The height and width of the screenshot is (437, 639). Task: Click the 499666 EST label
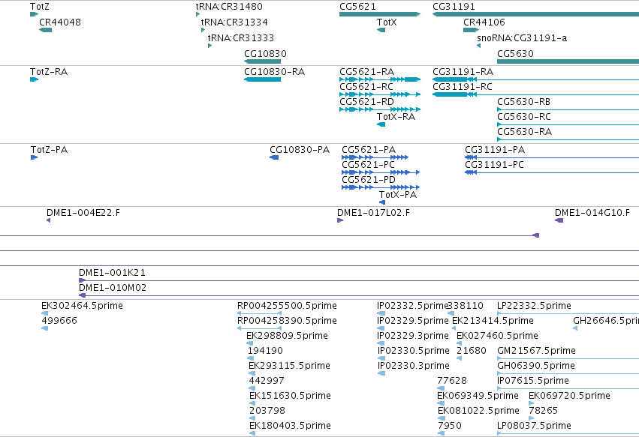[59, 321]
